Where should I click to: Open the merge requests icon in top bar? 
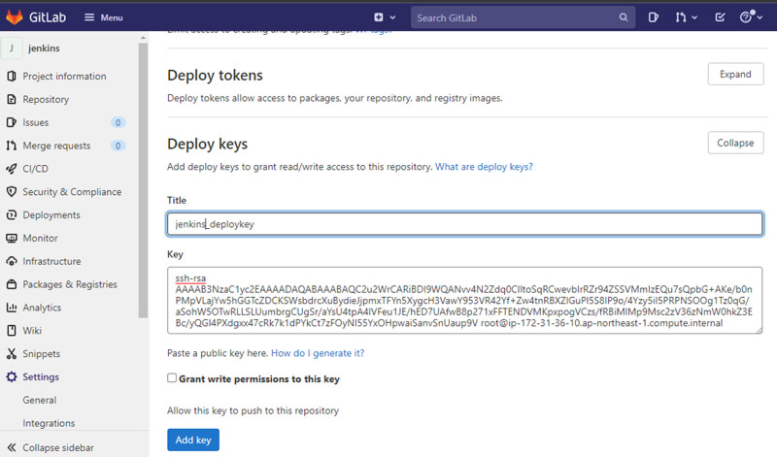tap(681, 17)
